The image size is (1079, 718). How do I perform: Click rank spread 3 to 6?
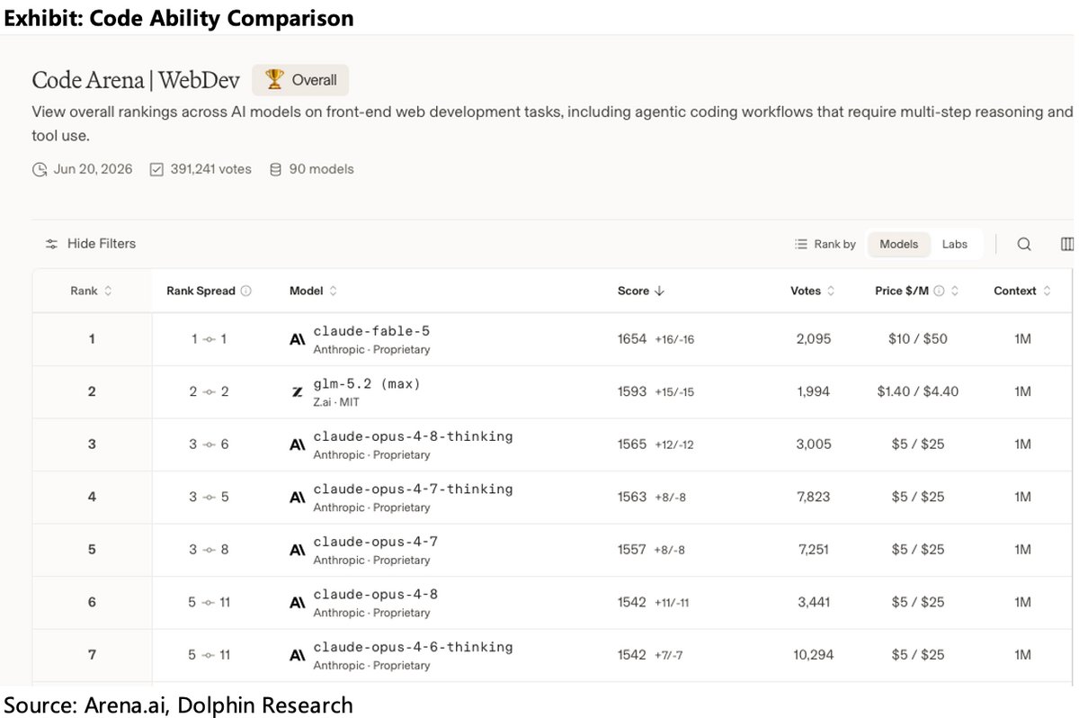(x=210, y=444)
